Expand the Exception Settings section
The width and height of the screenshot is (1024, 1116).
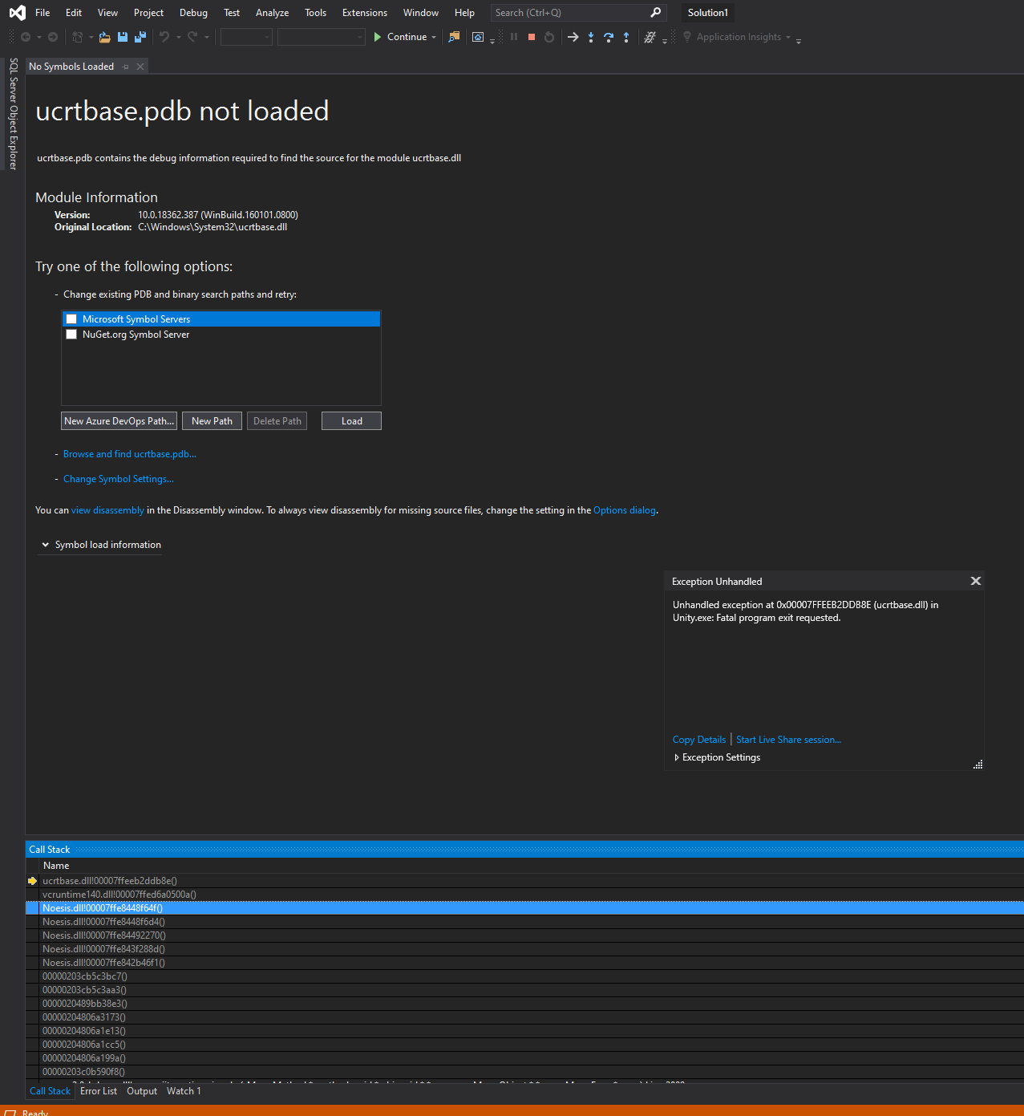click(677, 757)
